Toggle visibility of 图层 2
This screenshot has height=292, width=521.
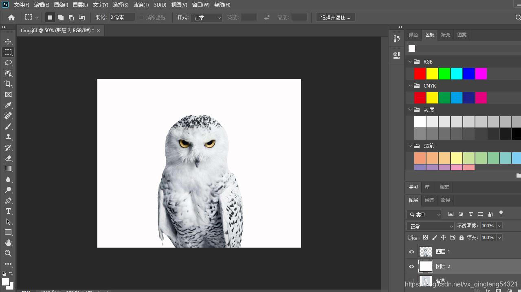pyautogui.click(x=411, y=266)
